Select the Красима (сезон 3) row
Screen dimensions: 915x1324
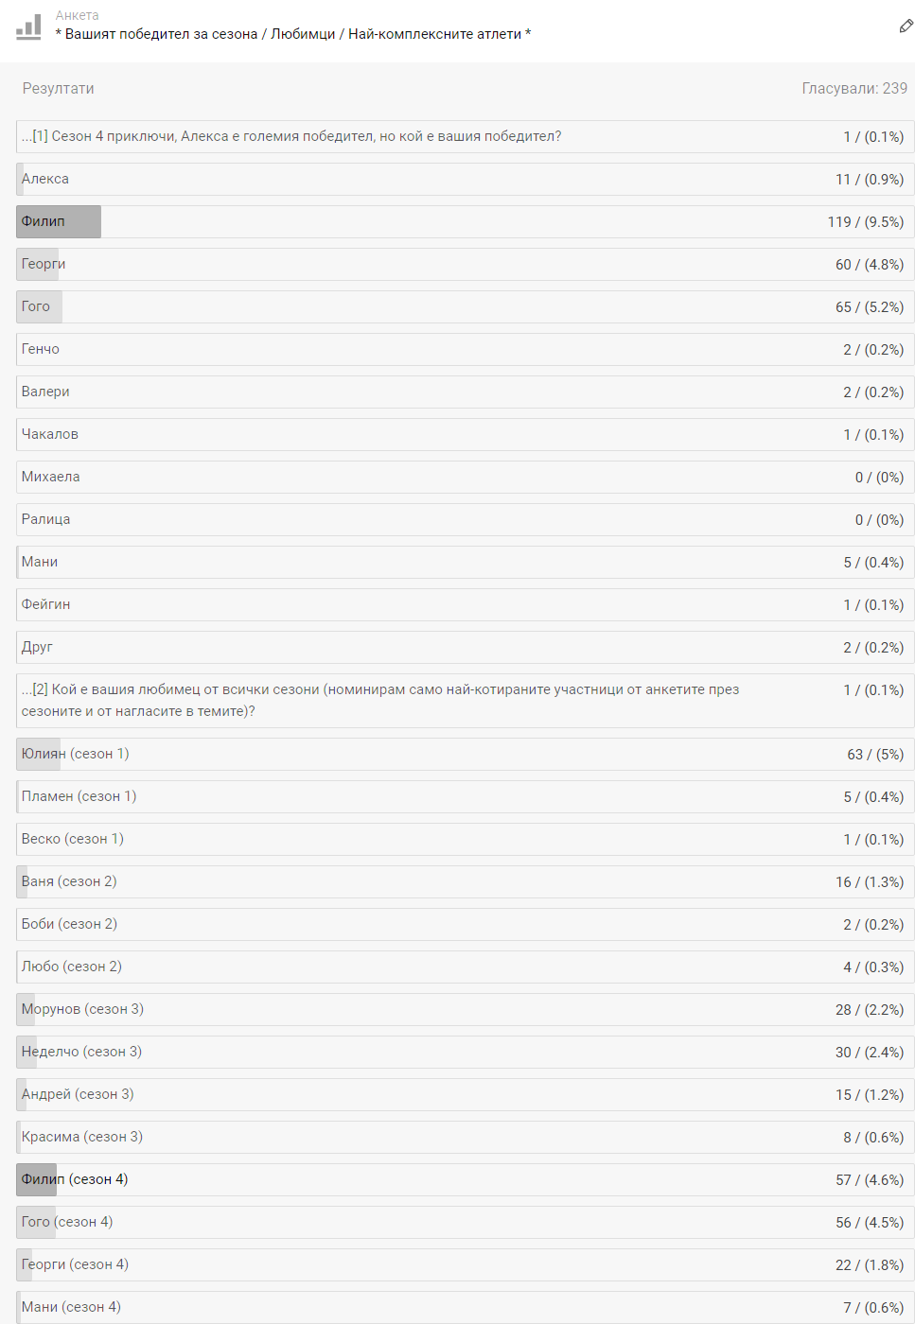[466, 1137]
